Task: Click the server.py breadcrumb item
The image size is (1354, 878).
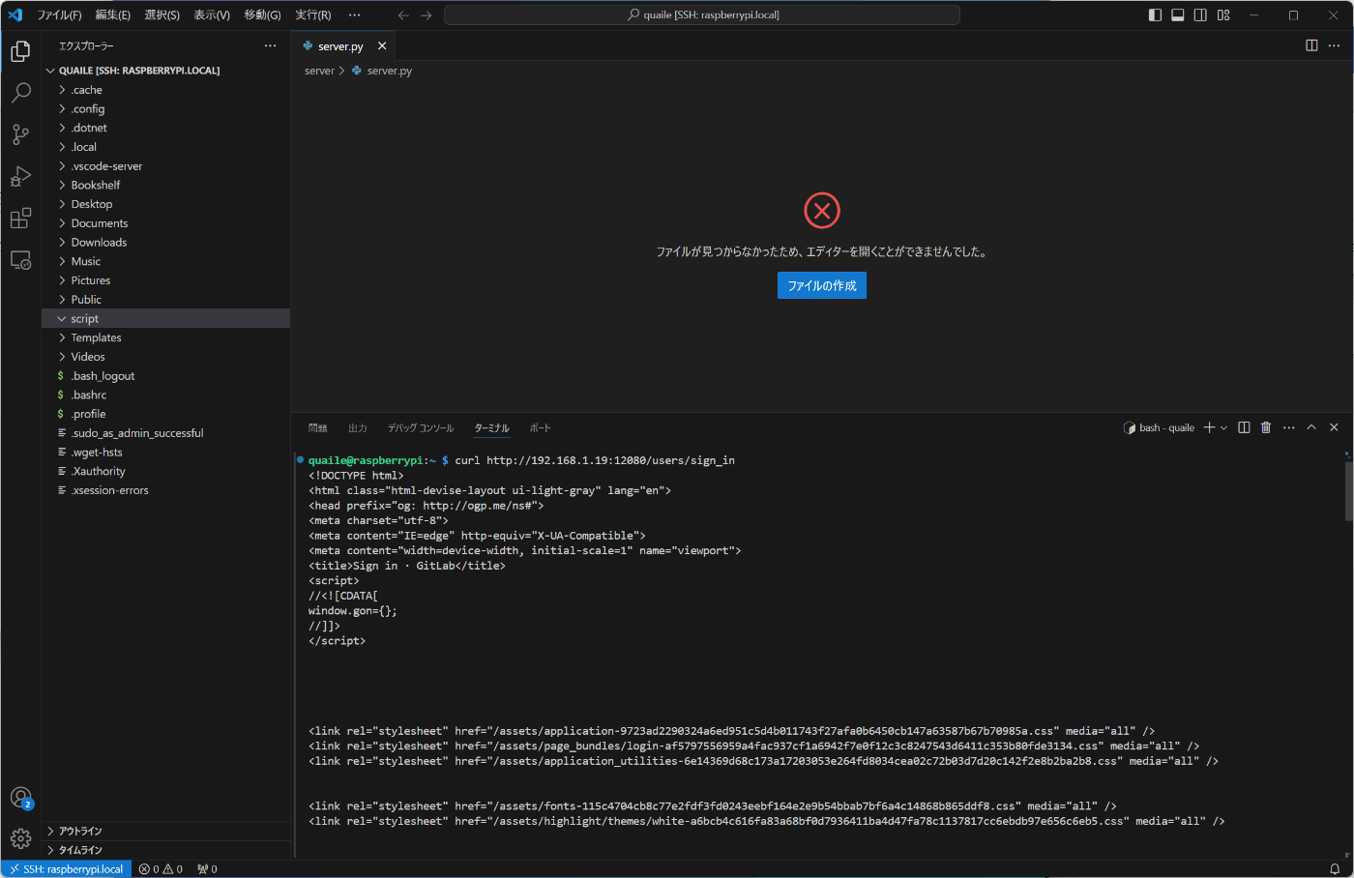Action: pyautogui.click(x=382, y=71)
